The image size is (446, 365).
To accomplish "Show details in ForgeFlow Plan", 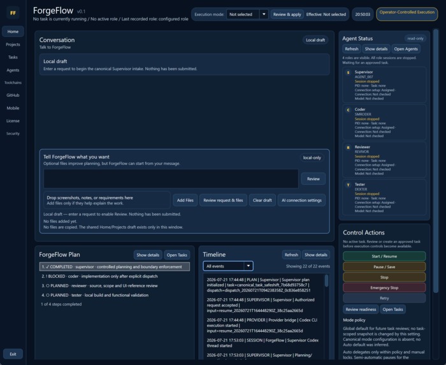I will click(x=148, y=255).
